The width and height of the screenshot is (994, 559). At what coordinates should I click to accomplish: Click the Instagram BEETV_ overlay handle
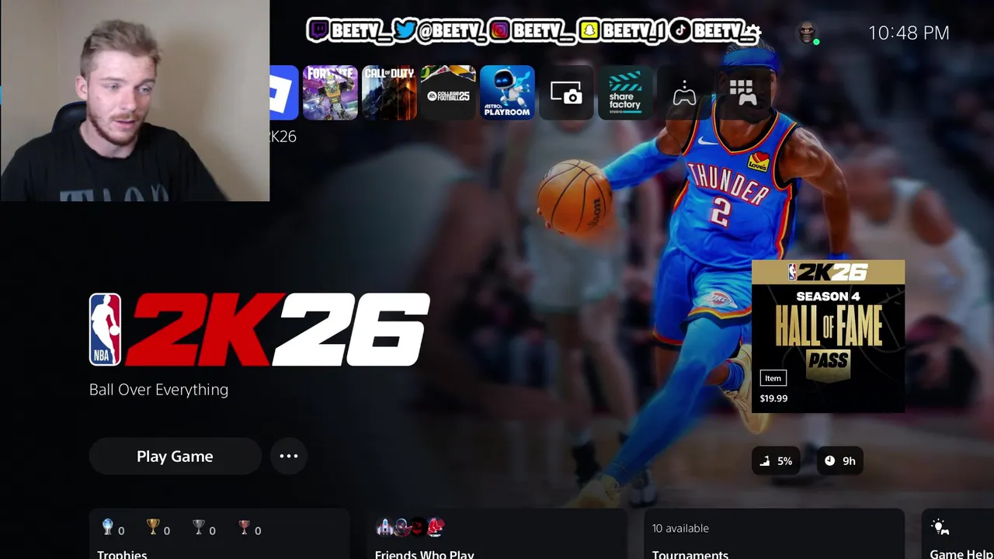(533, 31)
